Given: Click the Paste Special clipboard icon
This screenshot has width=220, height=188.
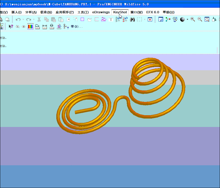Looking at the screenshot, I should coord(61,19).
